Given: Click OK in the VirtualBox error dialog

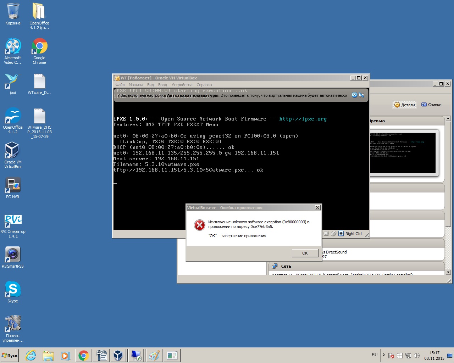Looking at the screenshot, I should [x=305, y=253].
